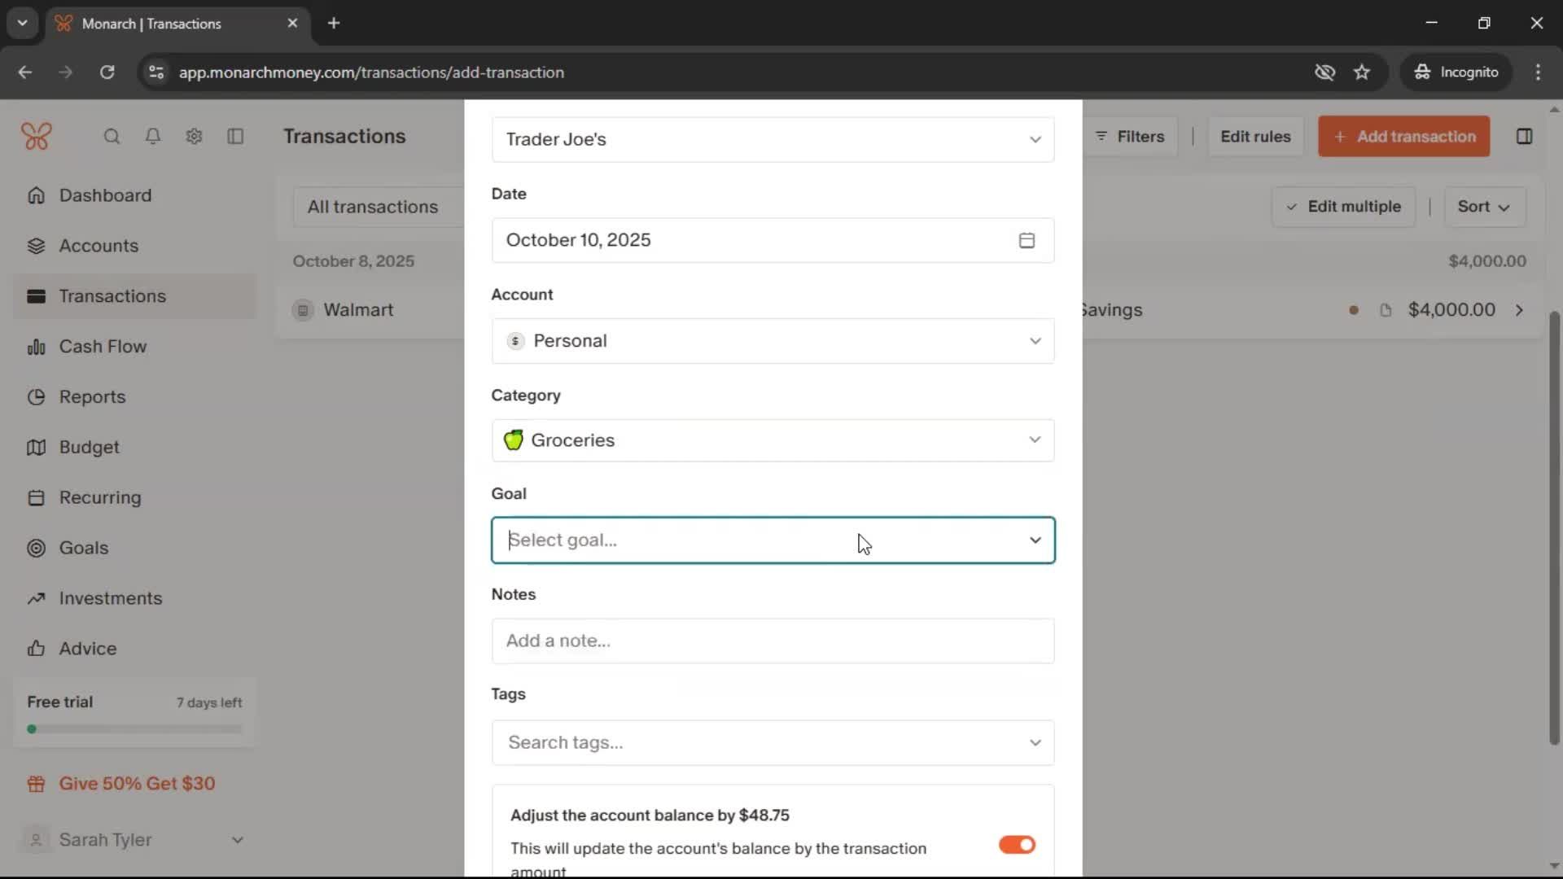1563x879 pixels.
Task: Open settings gear icon in sidebar header
Action: [x=194, y=137]
